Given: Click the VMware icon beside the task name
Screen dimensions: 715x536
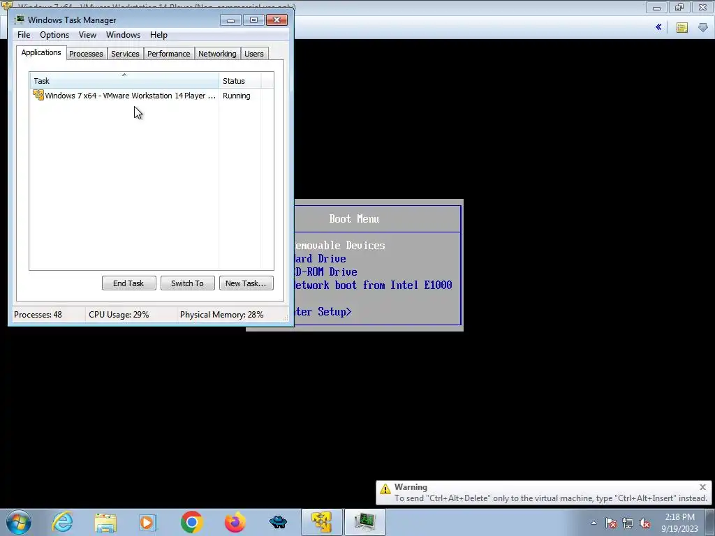Looking at the screenshot, I should pos(38,95).
